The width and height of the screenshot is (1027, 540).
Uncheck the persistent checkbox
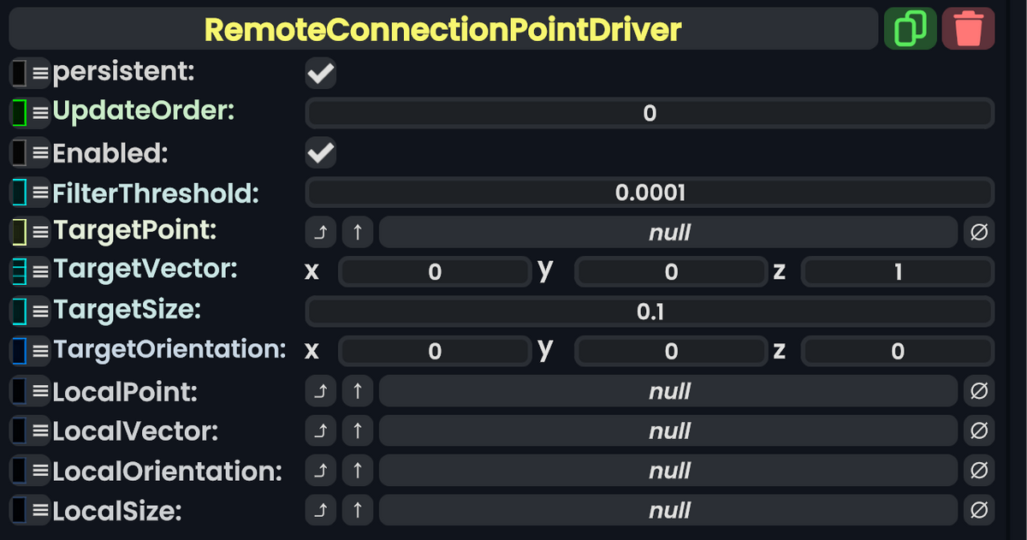(x=320, y=73)
